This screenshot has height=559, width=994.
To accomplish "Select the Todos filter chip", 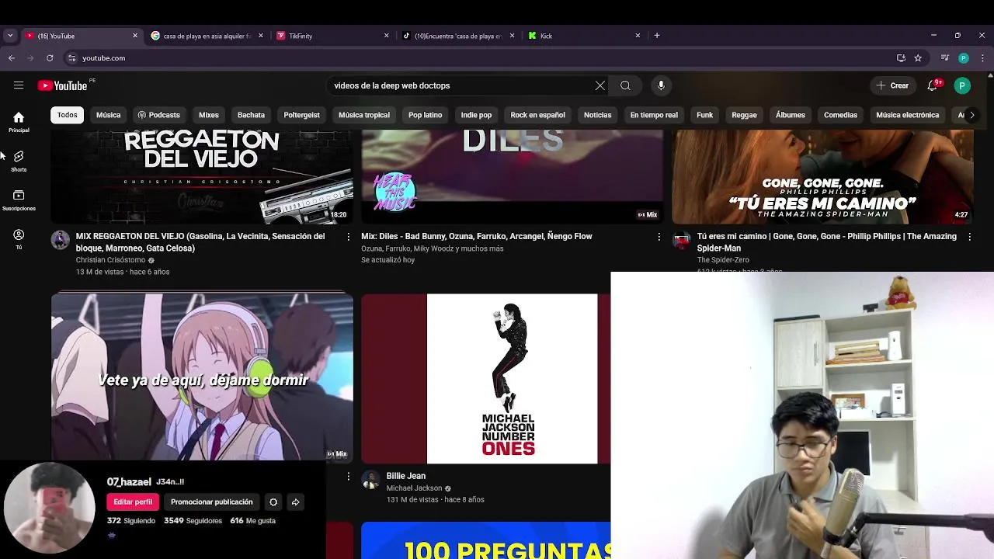I will tap(68, 115).
